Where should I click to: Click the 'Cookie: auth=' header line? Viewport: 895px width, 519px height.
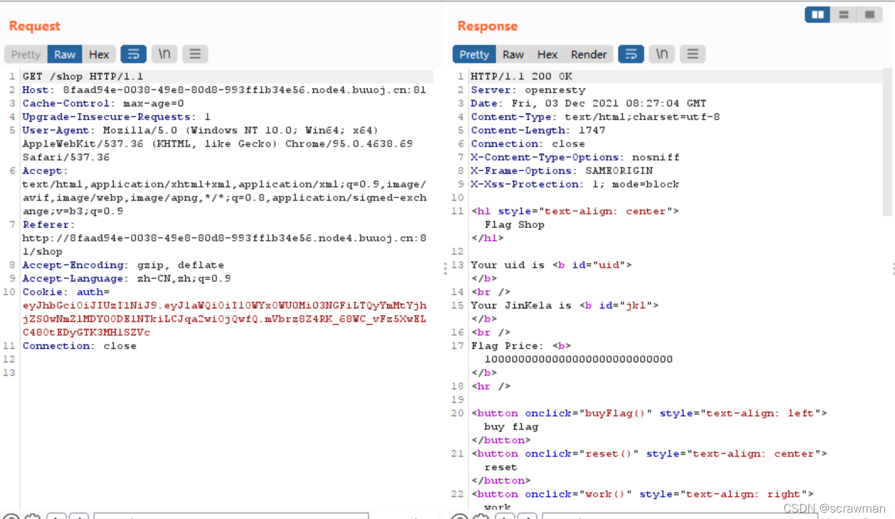[x=66, y=292]
